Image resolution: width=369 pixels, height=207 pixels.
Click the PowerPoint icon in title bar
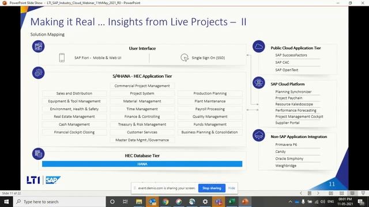click(5, 3)
